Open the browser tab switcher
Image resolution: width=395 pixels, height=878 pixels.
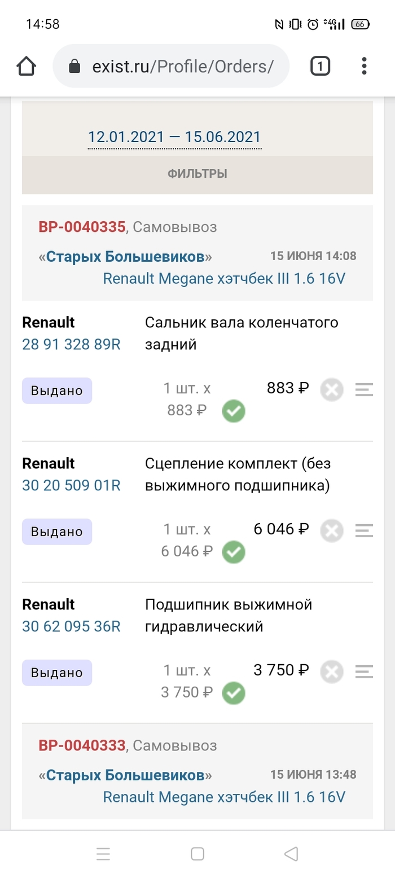[x=320, y=67]
